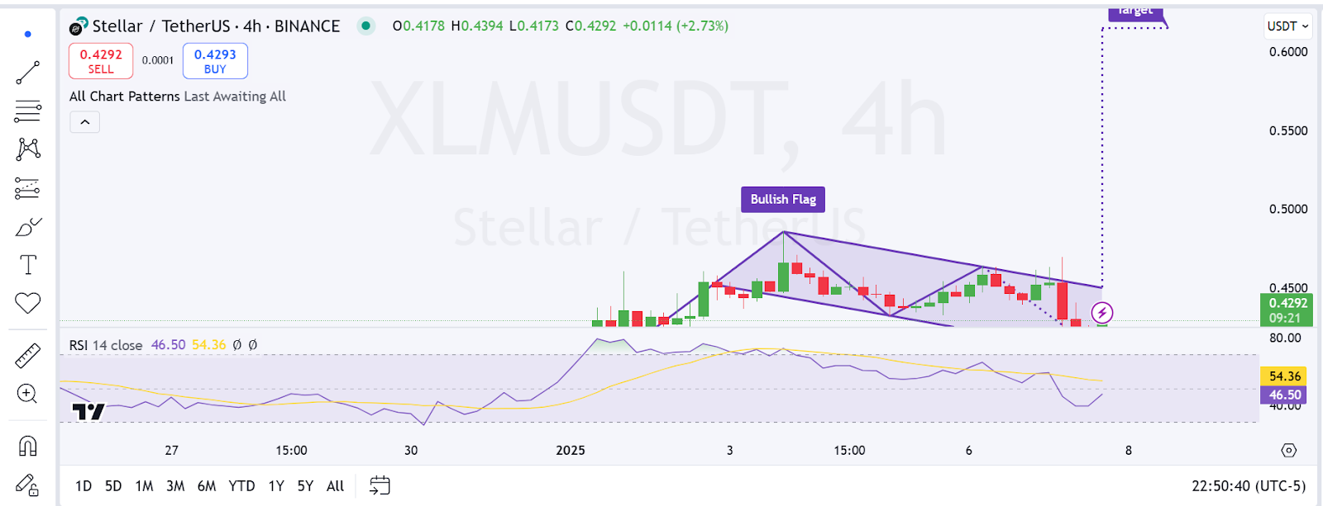
Task: Open chart settings gear icon
Action: [1288, 450]
